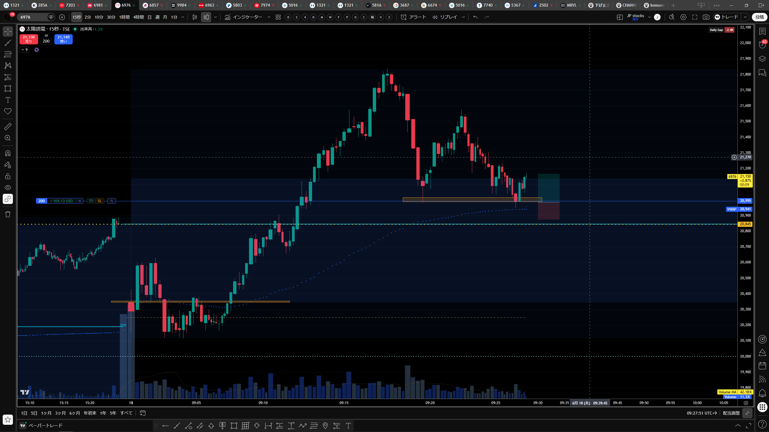Select the ruler measure tool
The height and width of the screenshot is (432, 769).
pyautogui.click(x=8, y=127)
